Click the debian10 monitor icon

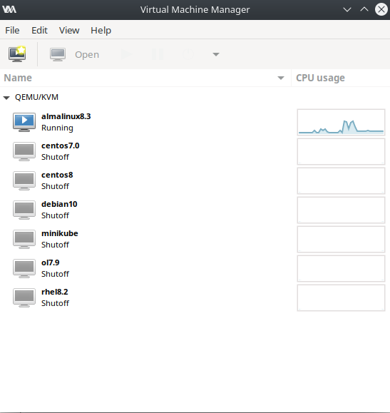click(24, 210)
